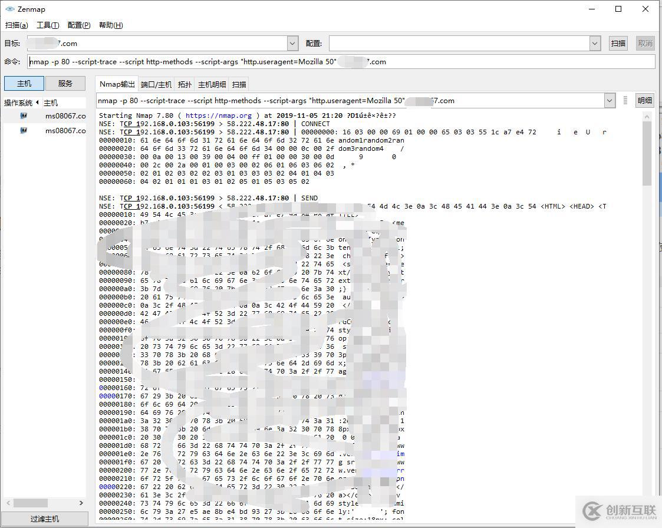
Task: Click the '<HTML> <HEAD> <T' decoded text in output
Action: click(x=574, y=207)
